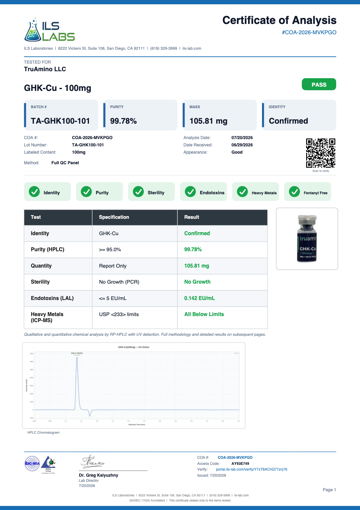Click the Heavy Metals (ICP-MS) row label

[47, 317]
